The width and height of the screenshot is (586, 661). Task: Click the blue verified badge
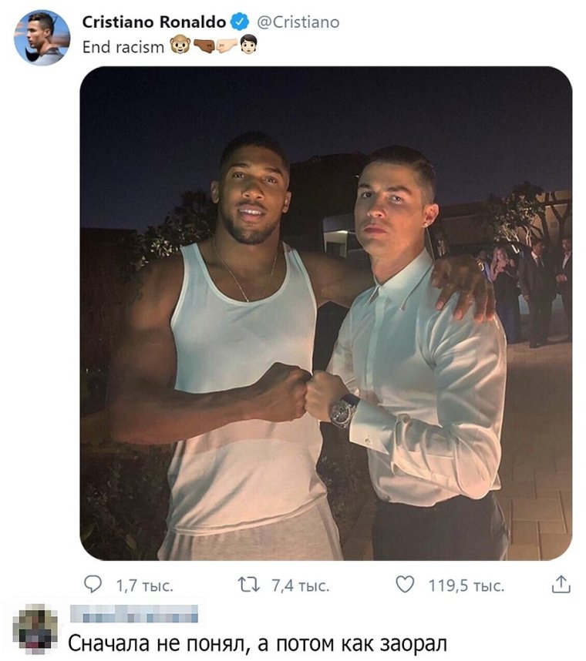tap(239, 22)
